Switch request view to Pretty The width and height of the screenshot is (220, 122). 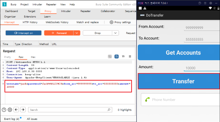(8, 57)
